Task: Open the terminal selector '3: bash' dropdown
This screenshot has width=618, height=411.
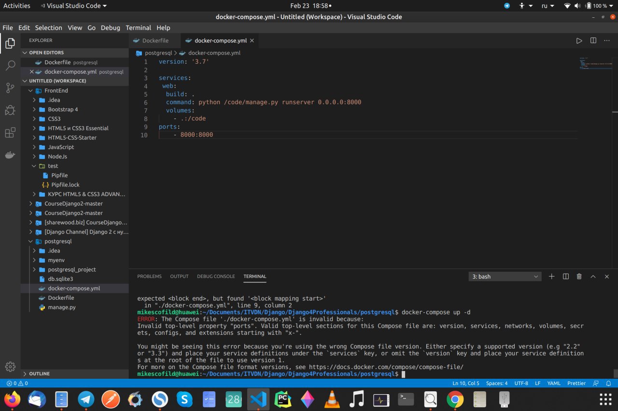Action: [x=505, y=277]
